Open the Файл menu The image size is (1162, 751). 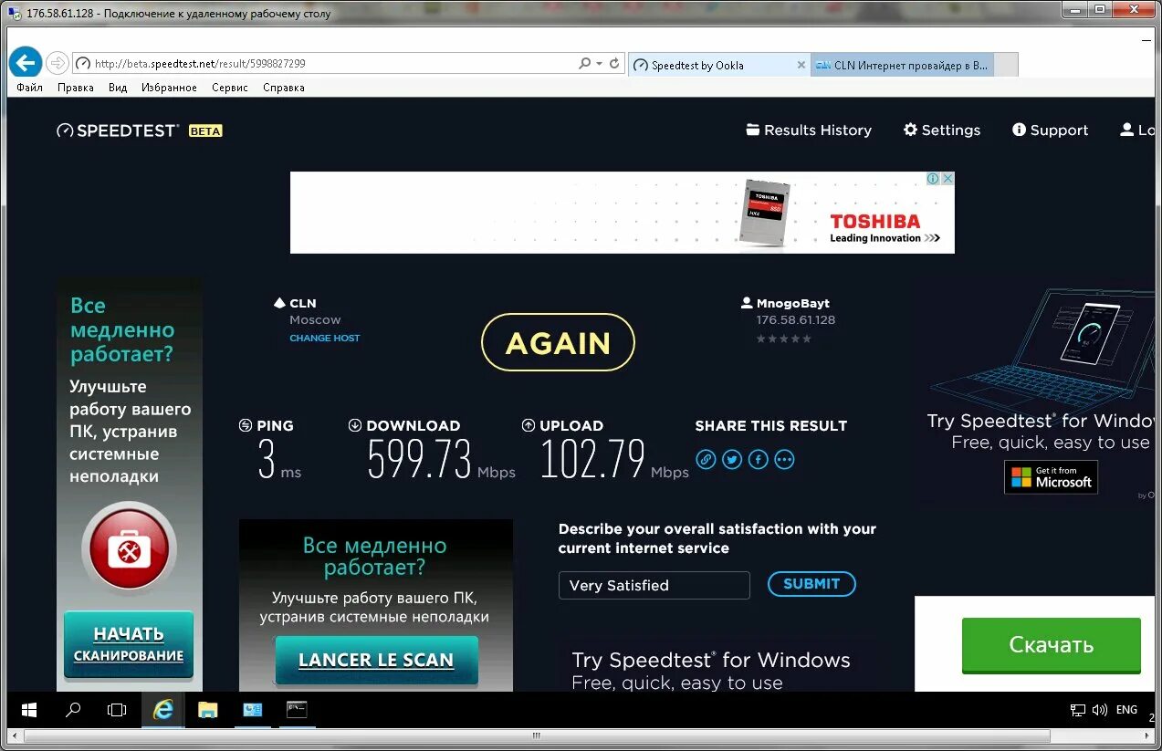tap(29, 88)
